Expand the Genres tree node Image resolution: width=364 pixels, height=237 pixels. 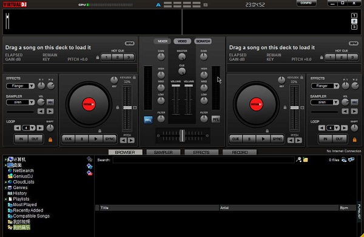(x=5, y=188)
